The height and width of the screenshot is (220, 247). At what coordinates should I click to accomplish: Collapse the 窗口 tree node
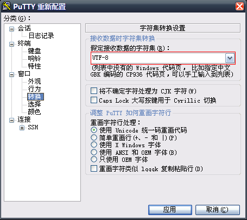pos(11,74)
